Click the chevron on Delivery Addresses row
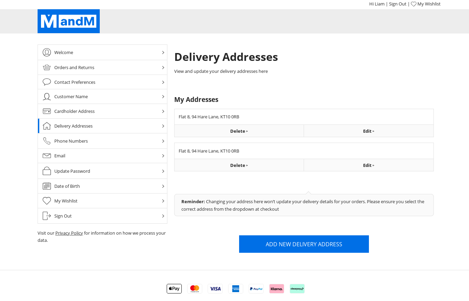This screenshot has width=469, height=301. [163, 126]
